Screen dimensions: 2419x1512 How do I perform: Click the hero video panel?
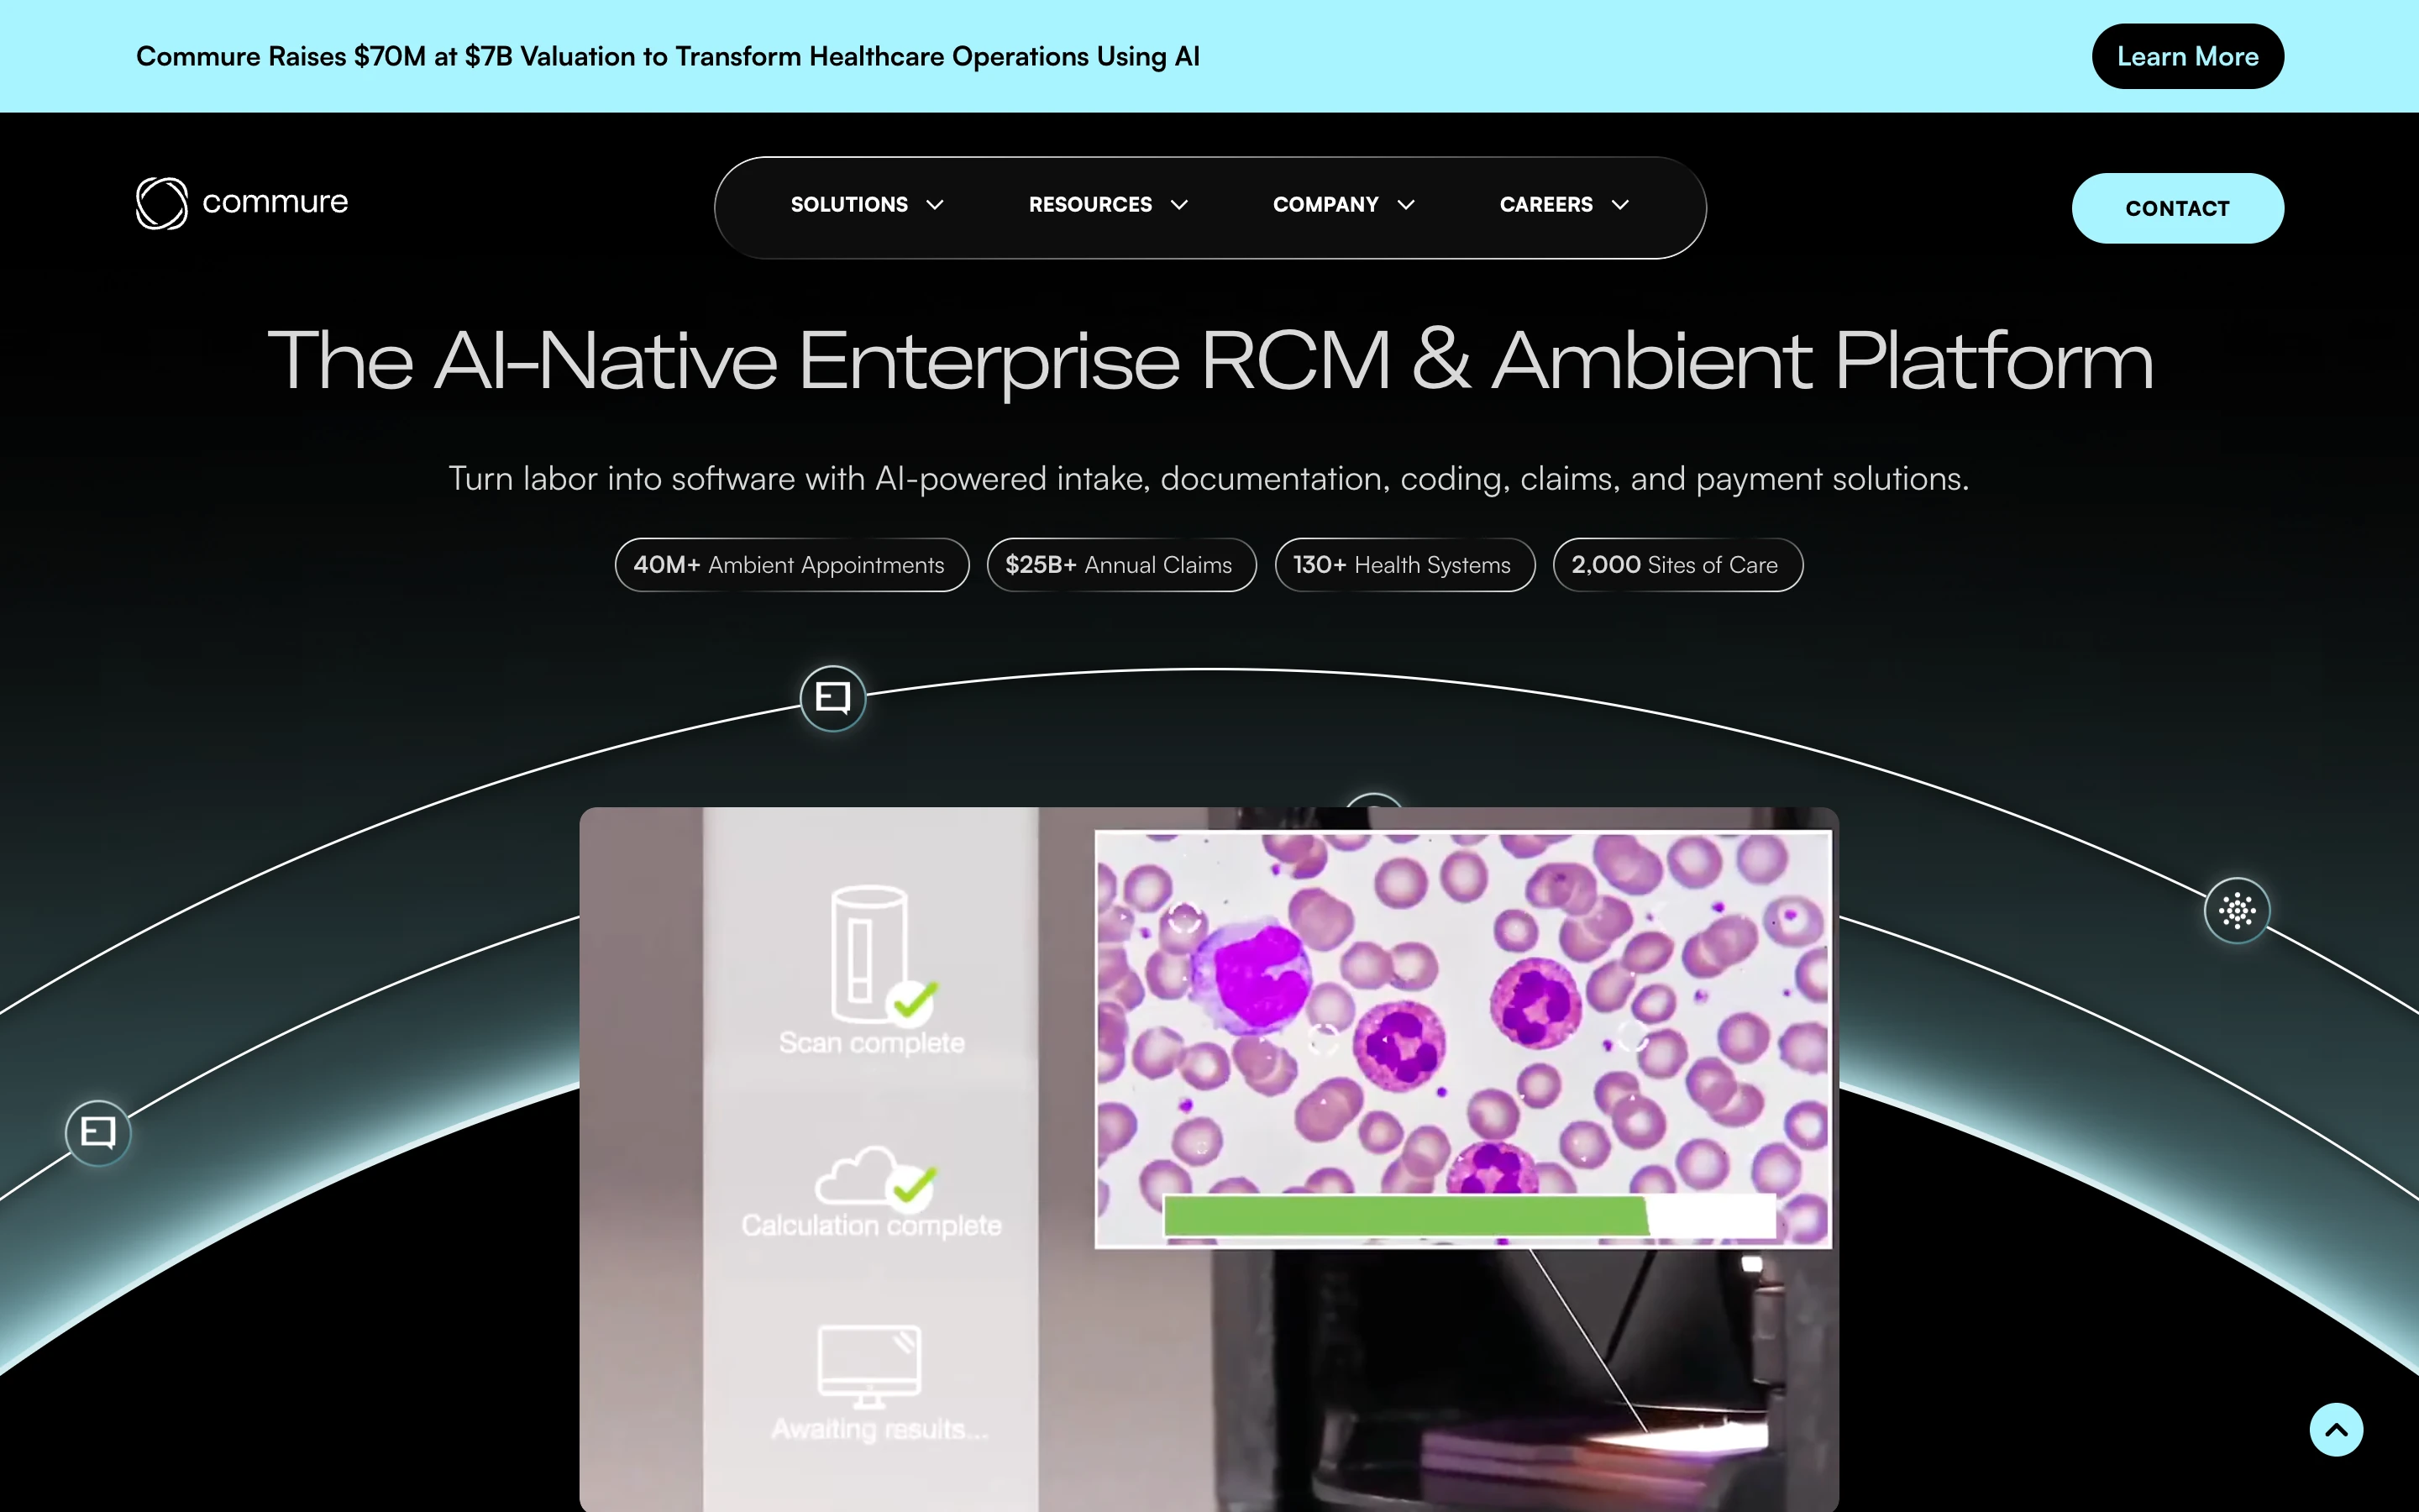(x=1209, y=1159)
